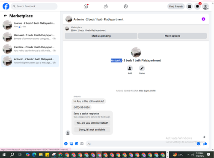This screenshot has width=214, height=158.
Task: Select Antonio's conversation in the list
Action: click(30, 61)
